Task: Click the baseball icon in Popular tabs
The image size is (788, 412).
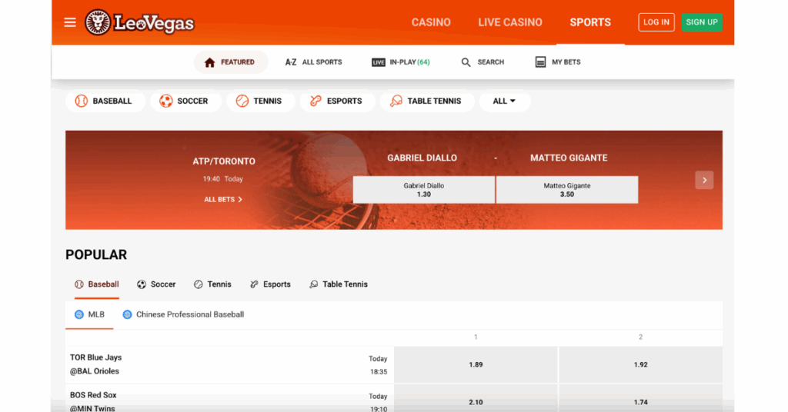Action: [79, 284]
